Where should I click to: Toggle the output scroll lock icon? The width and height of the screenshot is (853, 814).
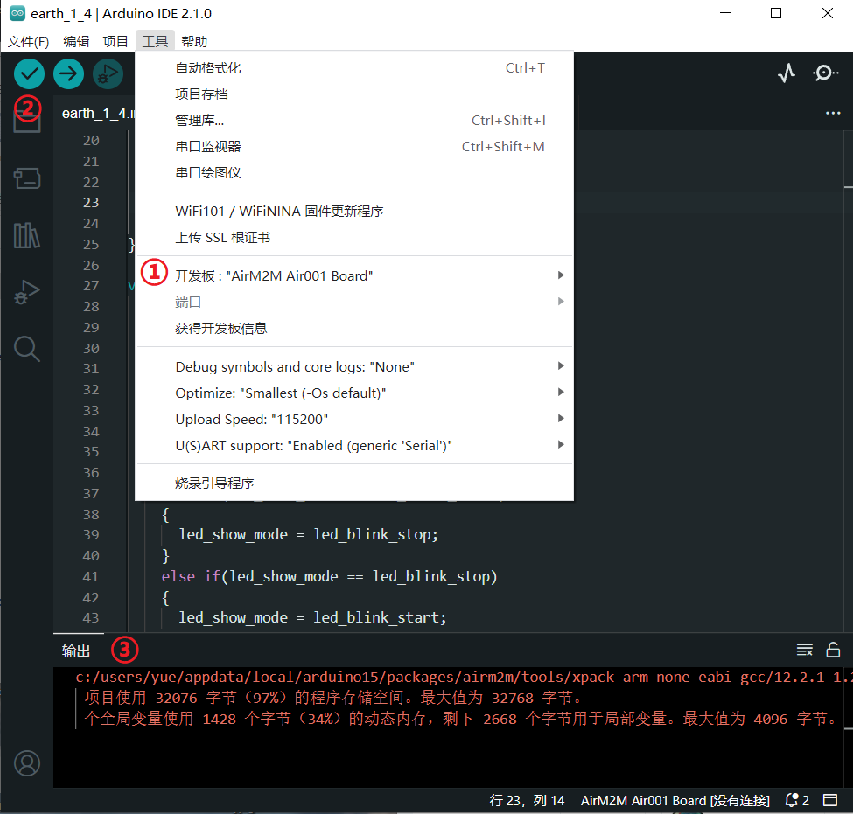click(x=833, y=650)
